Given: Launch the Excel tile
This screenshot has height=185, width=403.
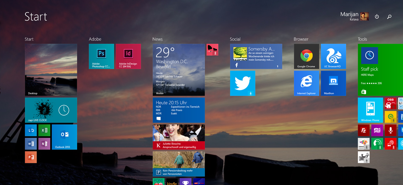Looking at the screenshot, I should pyautogui.click(x=44, y=130).
